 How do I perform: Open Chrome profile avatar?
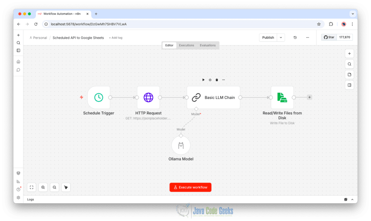point(343,24)
